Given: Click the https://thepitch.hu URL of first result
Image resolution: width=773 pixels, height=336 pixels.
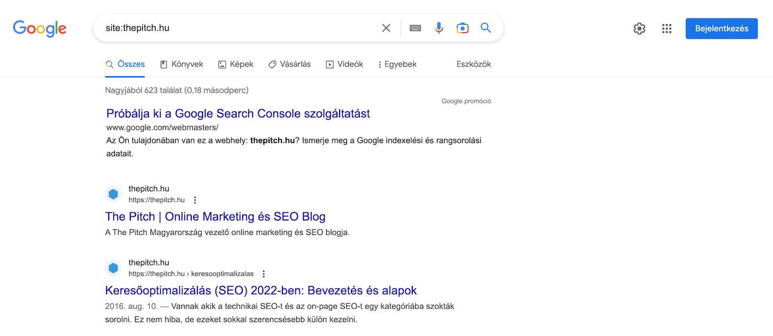Looking at the screenshot, I should pos(157,200).
